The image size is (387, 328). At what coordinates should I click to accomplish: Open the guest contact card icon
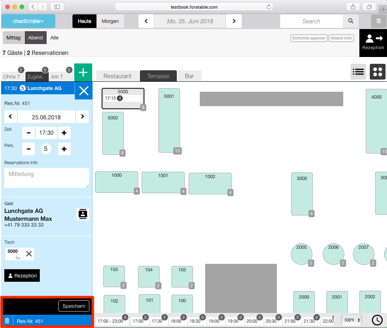82,214
